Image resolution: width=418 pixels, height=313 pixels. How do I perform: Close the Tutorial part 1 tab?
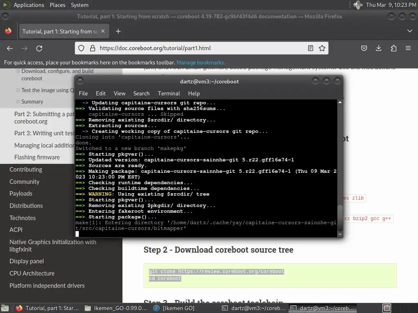point(103,31)
